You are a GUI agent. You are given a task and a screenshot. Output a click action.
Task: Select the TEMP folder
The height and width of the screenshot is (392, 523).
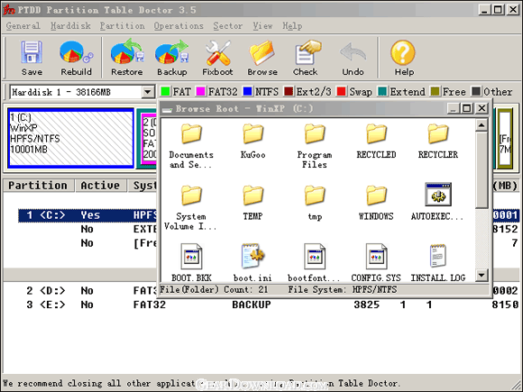252,204
